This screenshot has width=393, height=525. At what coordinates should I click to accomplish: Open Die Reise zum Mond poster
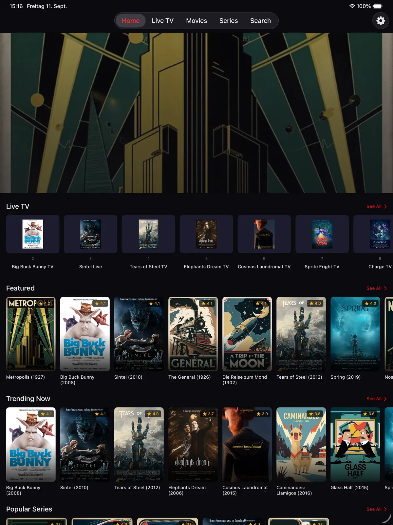pos(247,334)
